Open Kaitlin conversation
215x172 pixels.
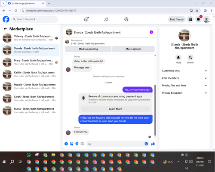pyautogui.click(x=30, y=74)
